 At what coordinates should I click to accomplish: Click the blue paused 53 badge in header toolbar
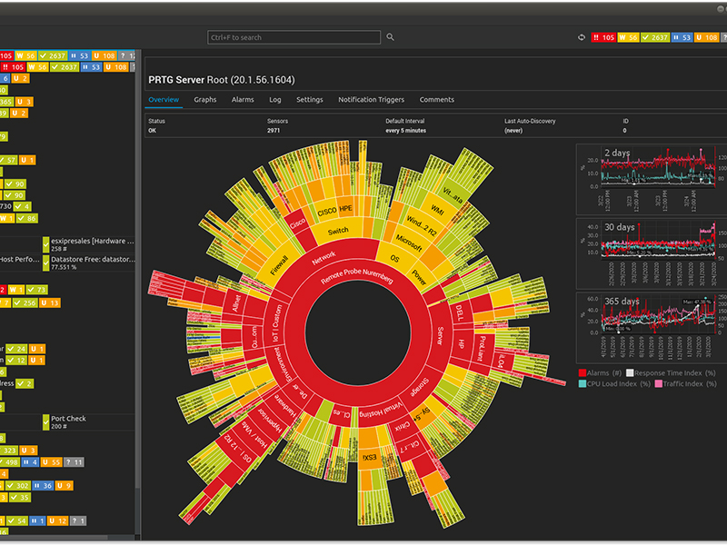[682, 37]
